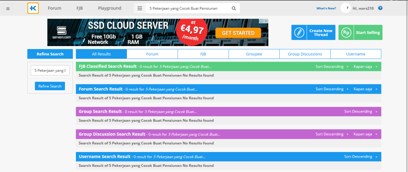408x172 pixels.
Task: Click the blue Refine Search button
Action: click(50, 86)
